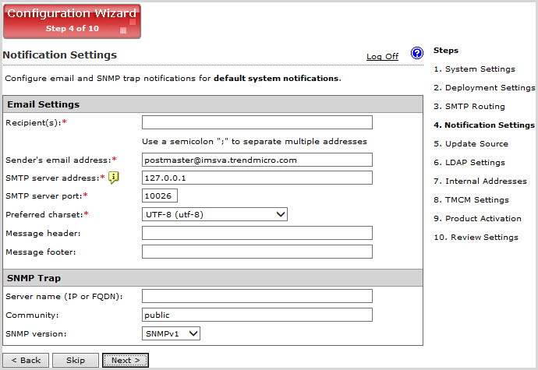Select the SMTP server address field
Image resolution: width=538 pixels, height=370 pixels.
[257, 178]
